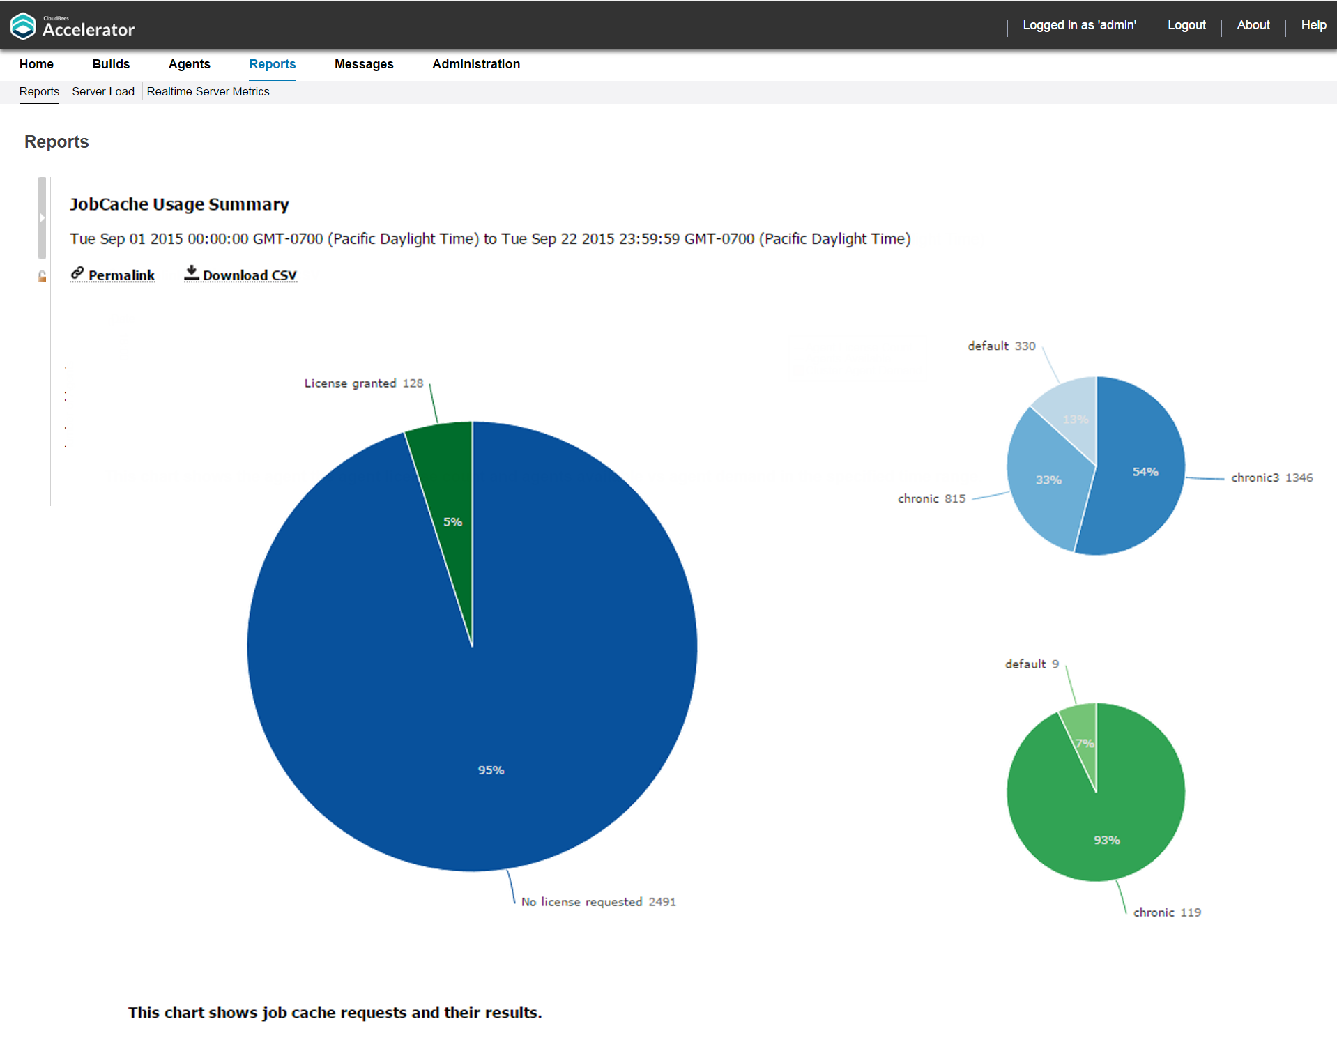1337x1056 pixels.
Task: Click the light green 7% default slice
Action: (x=1083, y=739)
